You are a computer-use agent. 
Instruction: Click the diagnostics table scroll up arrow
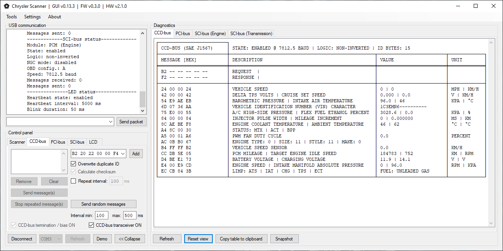point(492,42)
